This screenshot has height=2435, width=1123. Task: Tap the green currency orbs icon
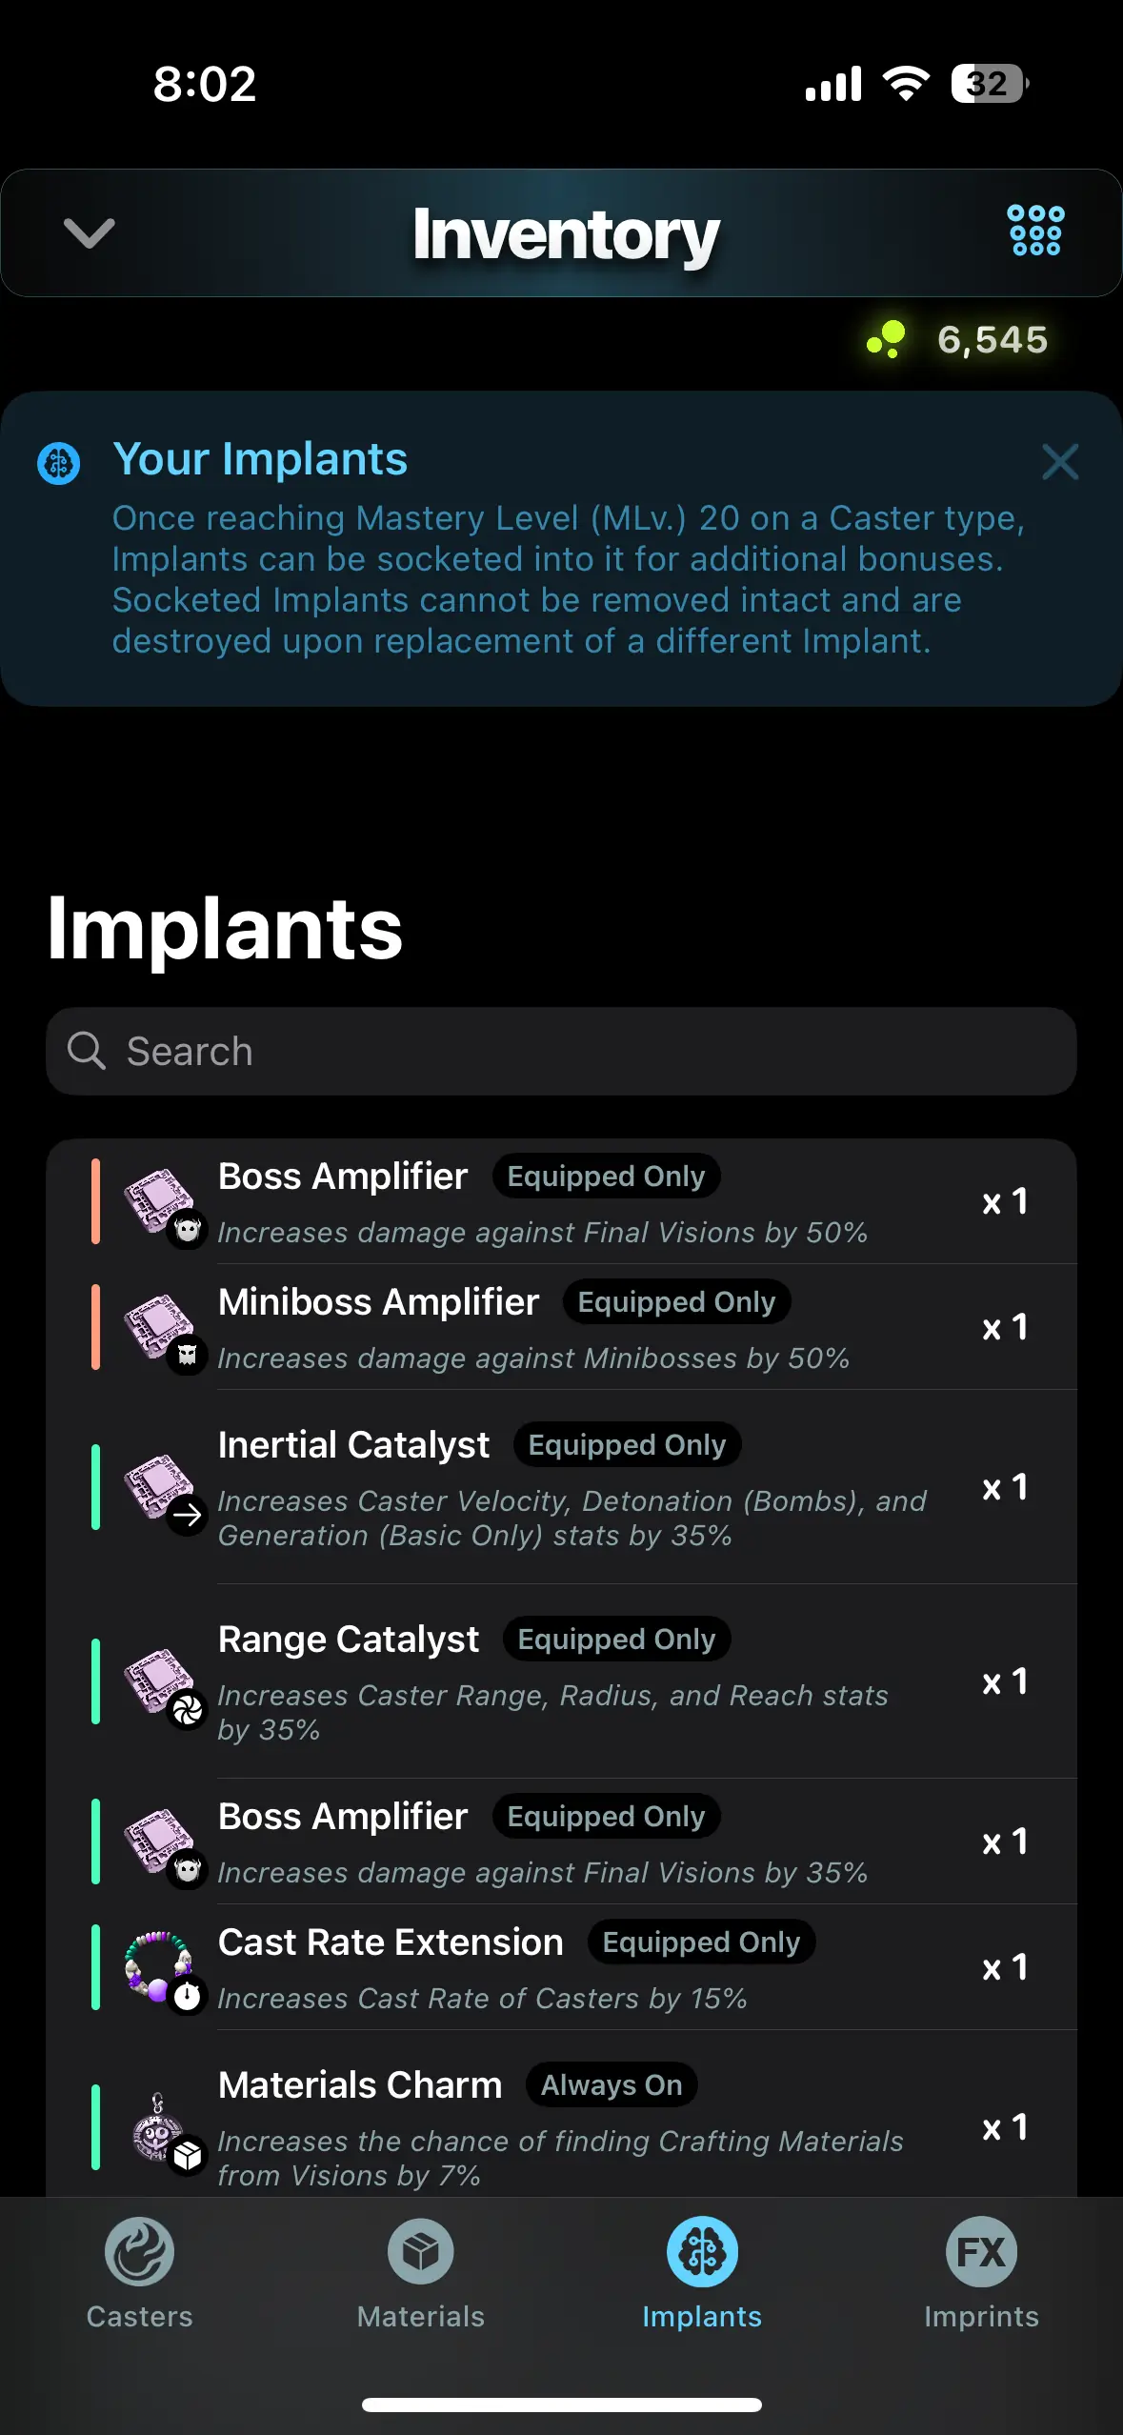pos(886,339)
